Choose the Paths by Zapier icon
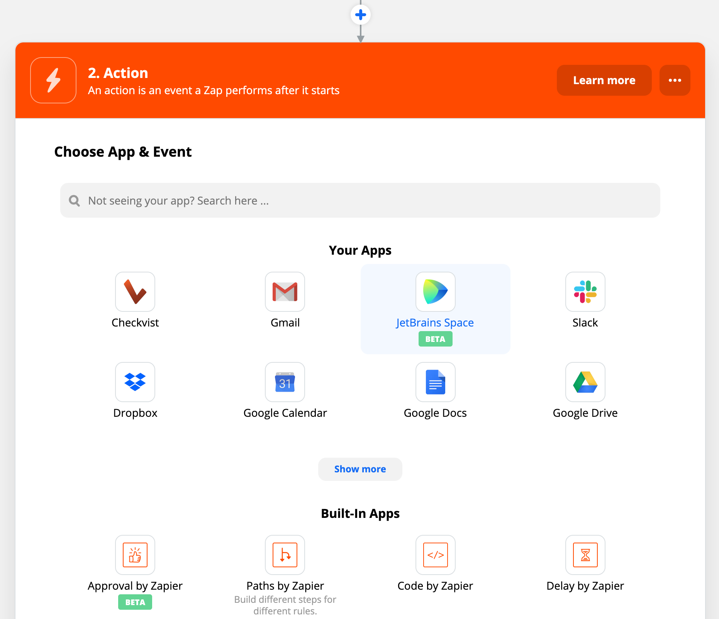This screenshot has width=719, height=619. tap(285, 555)
